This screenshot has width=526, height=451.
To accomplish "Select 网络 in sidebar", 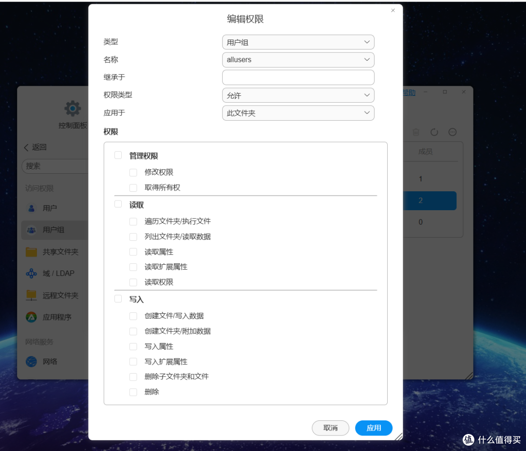I will click(x=50, y=361).
